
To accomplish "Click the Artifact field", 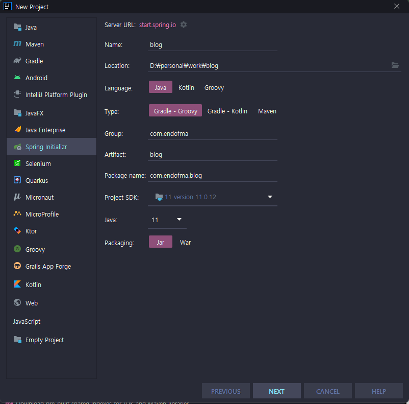I will click(213, 154).
